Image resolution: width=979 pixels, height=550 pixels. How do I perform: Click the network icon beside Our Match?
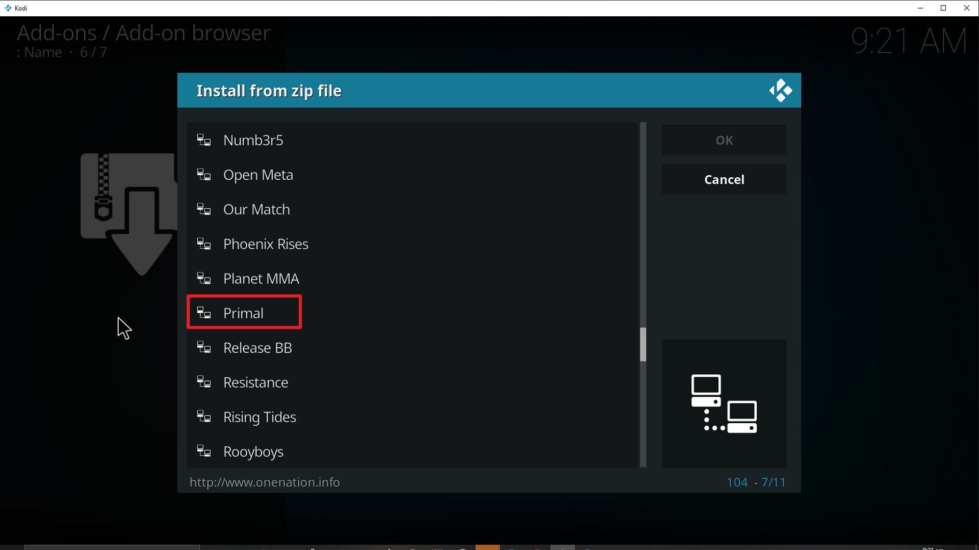coord(204,209)
